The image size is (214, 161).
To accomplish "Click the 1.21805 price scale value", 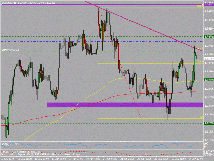I will (209, 131).
